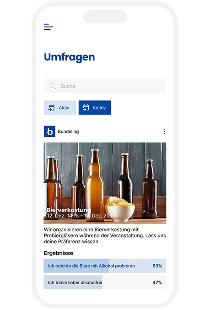The image size is (210, 310).
Task: Click the Bundeling organization name
Action: 68,132
